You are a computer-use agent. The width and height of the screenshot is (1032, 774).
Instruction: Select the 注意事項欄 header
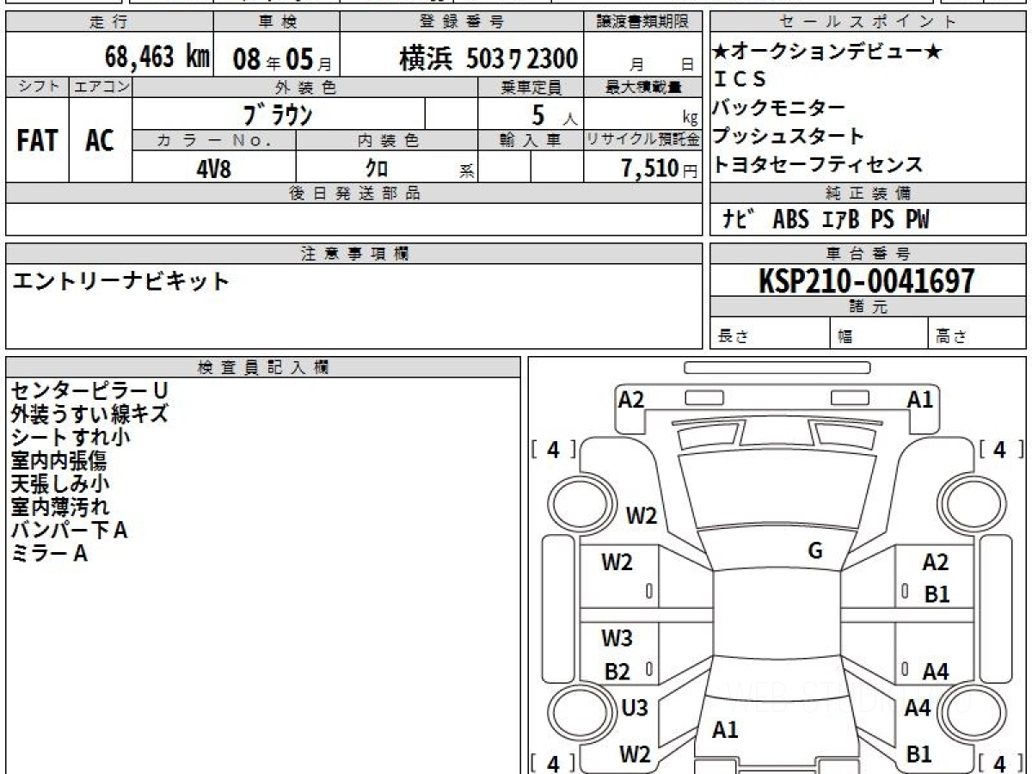[x=354, y=254]
